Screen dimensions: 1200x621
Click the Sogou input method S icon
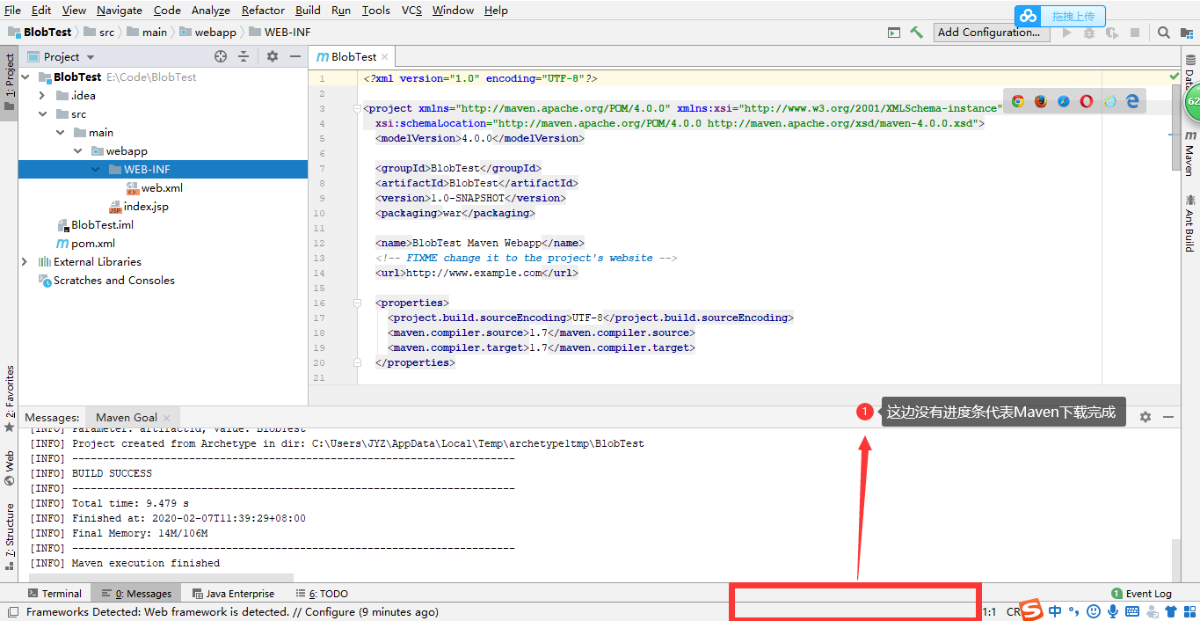tap(1031, 610)
